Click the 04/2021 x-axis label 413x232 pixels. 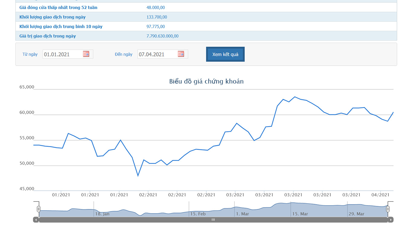click(x=380, y=195)
